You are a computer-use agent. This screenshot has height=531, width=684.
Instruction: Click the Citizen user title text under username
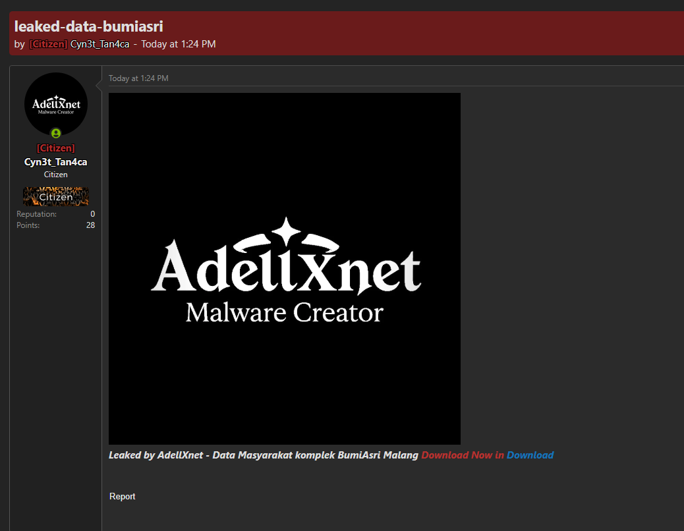tap(56, 175)
